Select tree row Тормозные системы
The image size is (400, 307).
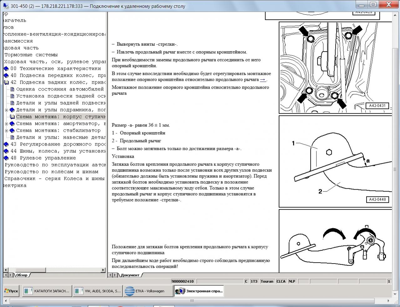point(31,55)
